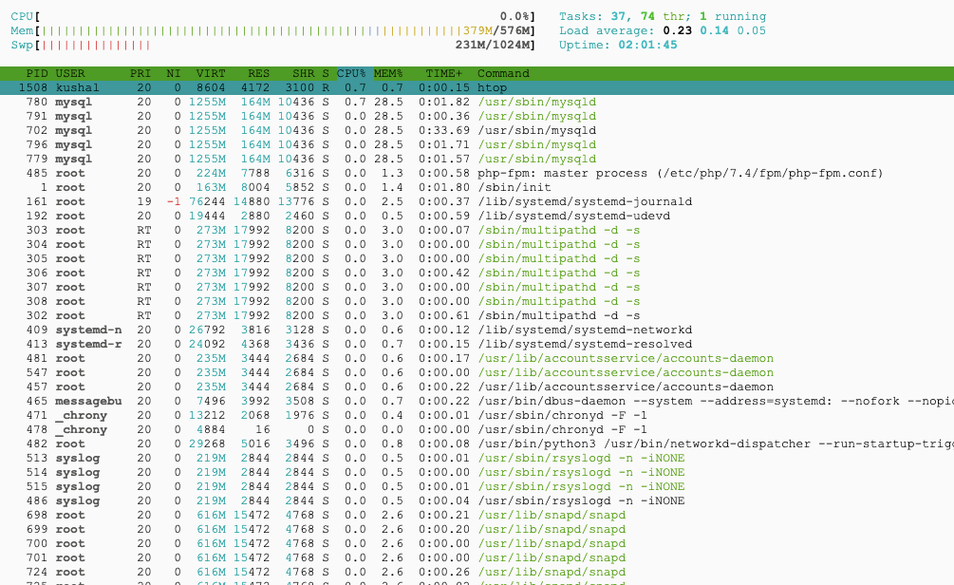
Task: Select multipathd process with PID 306
Action: pos(477,273)
